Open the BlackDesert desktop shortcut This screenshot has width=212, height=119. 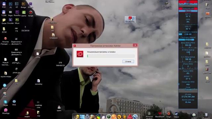[160, 115]
